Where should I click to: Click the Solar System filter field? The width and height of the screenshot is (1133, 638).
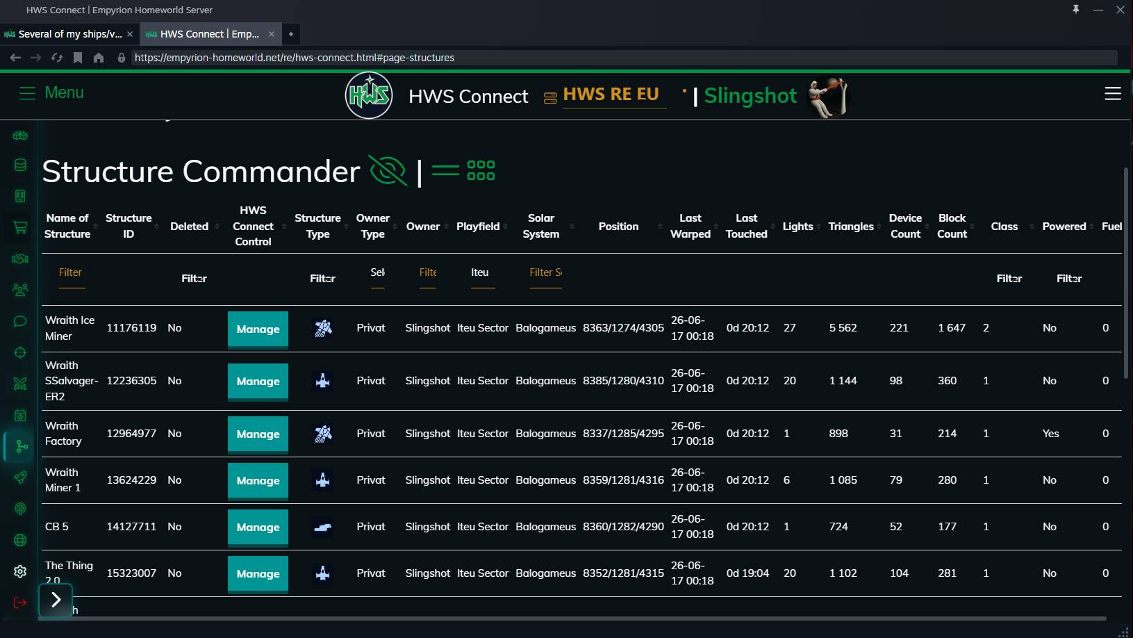click(545, 273)
